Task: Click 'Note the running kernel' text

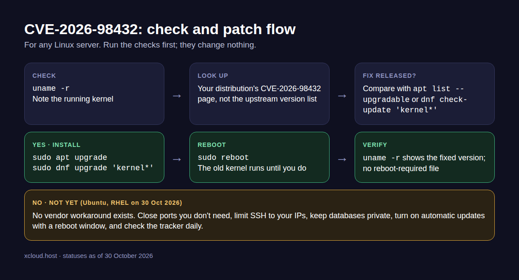Action: tap(73, 99)
